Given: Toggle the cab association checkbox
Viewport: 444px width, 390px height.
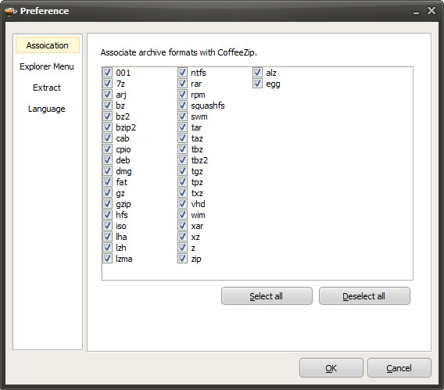Looking at the screenshot, I should (107, 138).
